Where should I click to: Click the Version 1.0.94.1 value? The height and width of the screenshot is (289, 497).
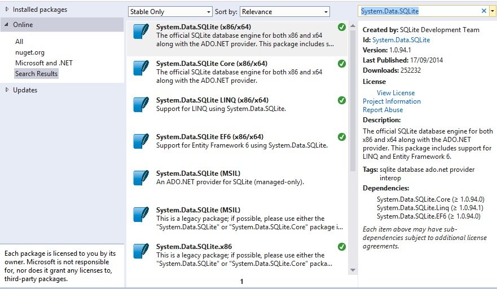400,50
